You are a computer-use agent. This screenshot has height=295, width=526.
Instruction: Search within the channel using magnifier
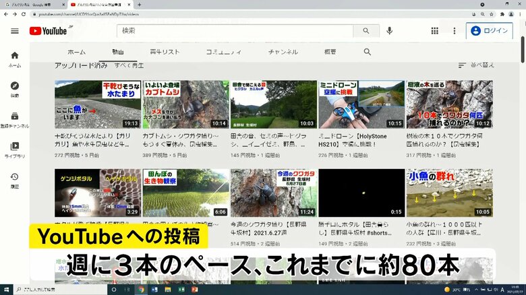(368, 52)
